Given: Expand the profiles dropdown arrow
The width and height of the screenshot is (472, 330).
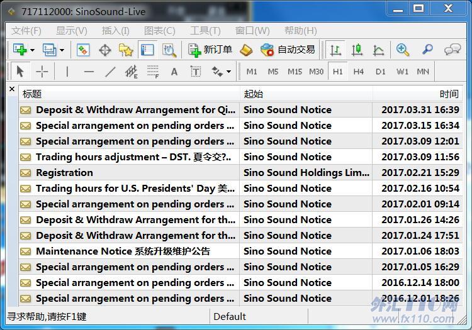Looking at the screenshot, I should click(62, 50).
